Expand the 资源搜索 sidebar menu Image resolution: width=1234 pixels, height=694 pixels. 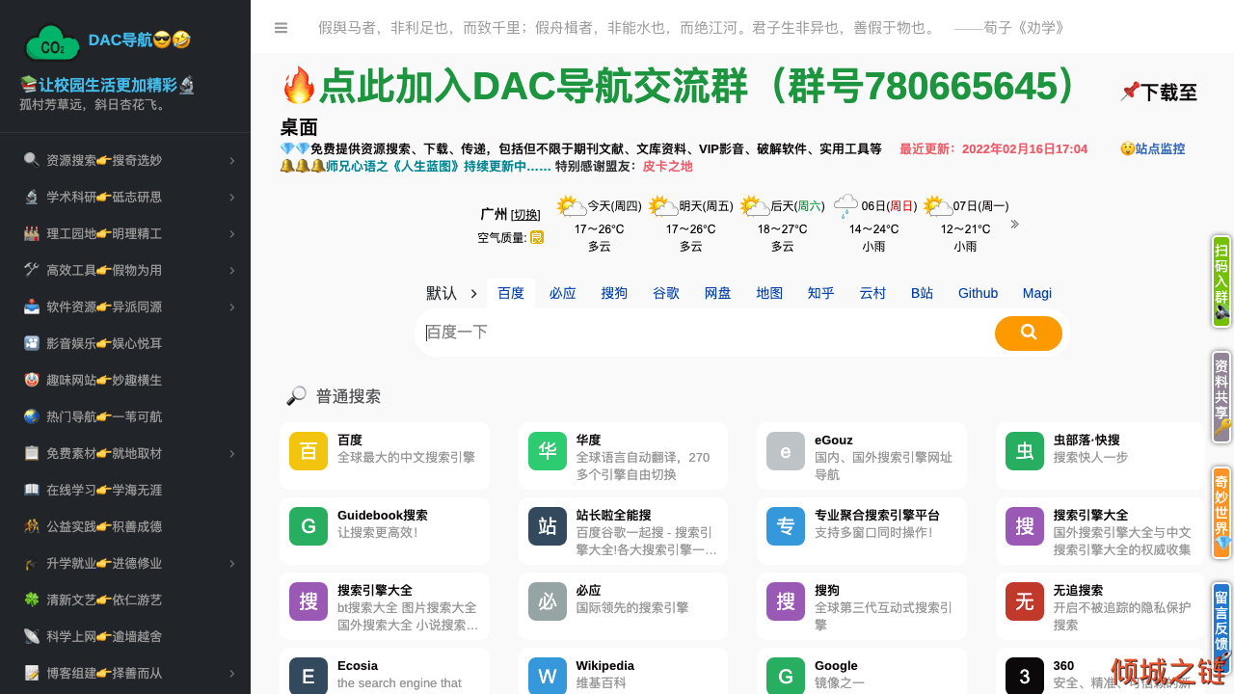tap(125, 160)
